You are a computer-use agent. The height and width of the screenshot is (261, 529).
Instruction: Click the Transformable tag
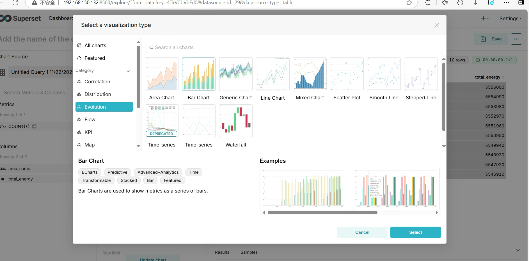pyautogui.click(x=96, y=180)
